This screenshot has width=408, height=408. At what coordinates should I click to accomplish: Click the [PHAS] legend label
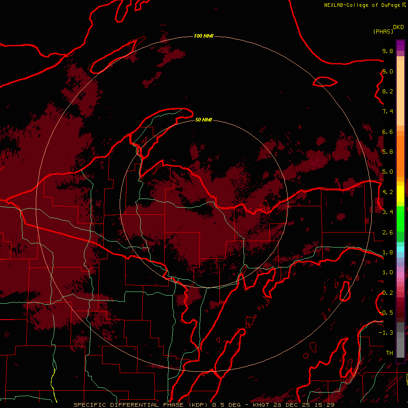tap(383, 31)
